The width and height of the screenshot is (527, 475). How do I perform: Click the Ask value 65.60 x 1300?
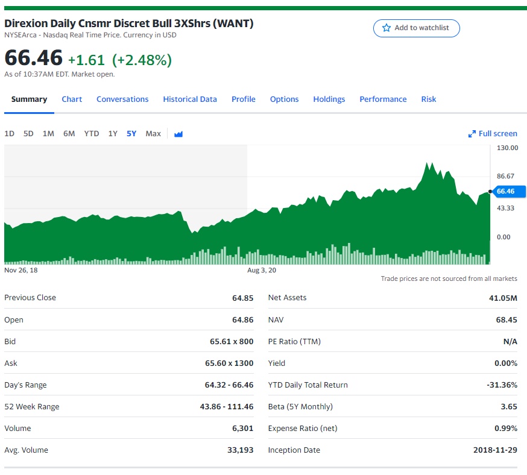pyautogui.click(x=229, y=363)
